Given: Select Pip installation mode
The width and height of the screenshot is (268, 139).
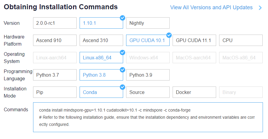Looking at the screenshot, I should [x=55, y=92].
